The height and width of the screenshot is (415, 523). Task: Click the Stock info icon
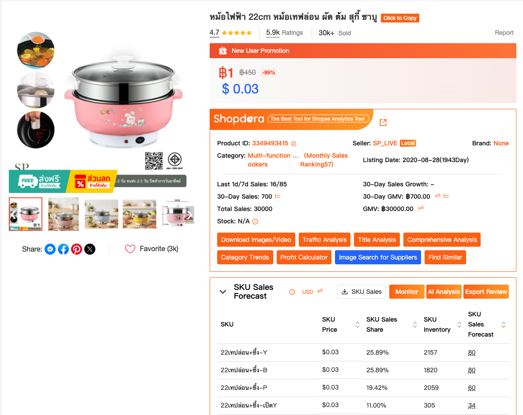[255, 222]
